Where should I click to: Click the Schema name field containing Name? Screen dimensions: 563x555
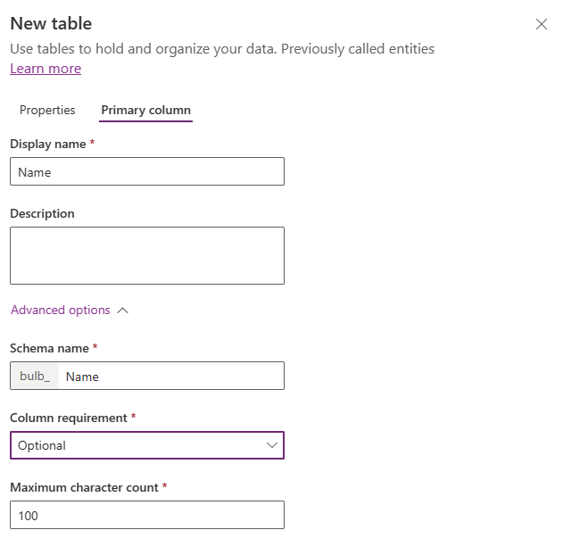(x=171, y=376)
